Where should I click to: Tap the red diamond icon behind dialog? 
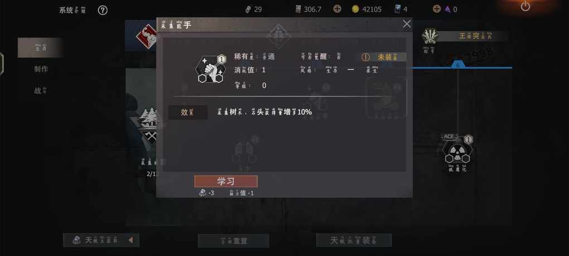(146, 37)
